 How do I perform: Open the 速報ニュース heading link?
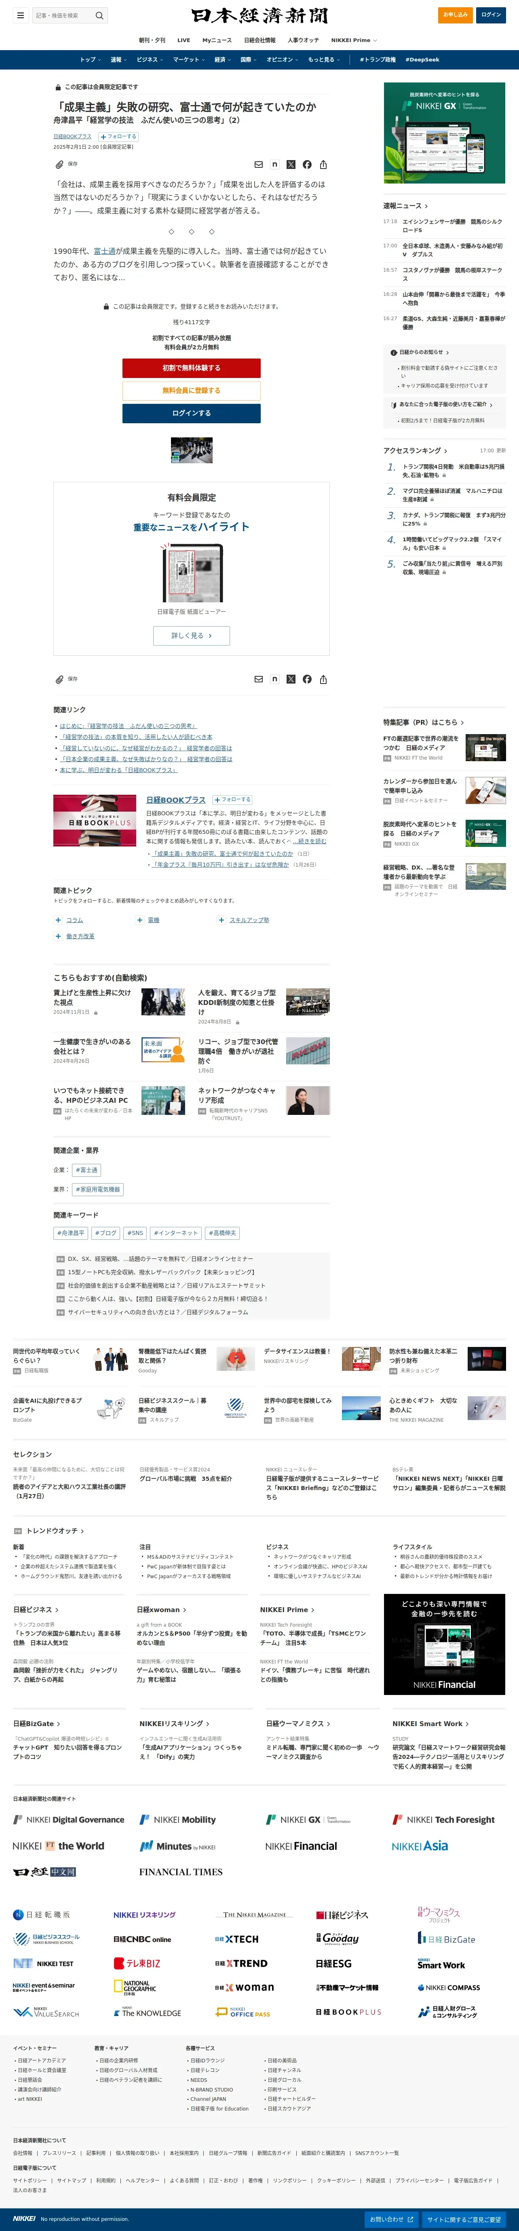pos(405,206)
